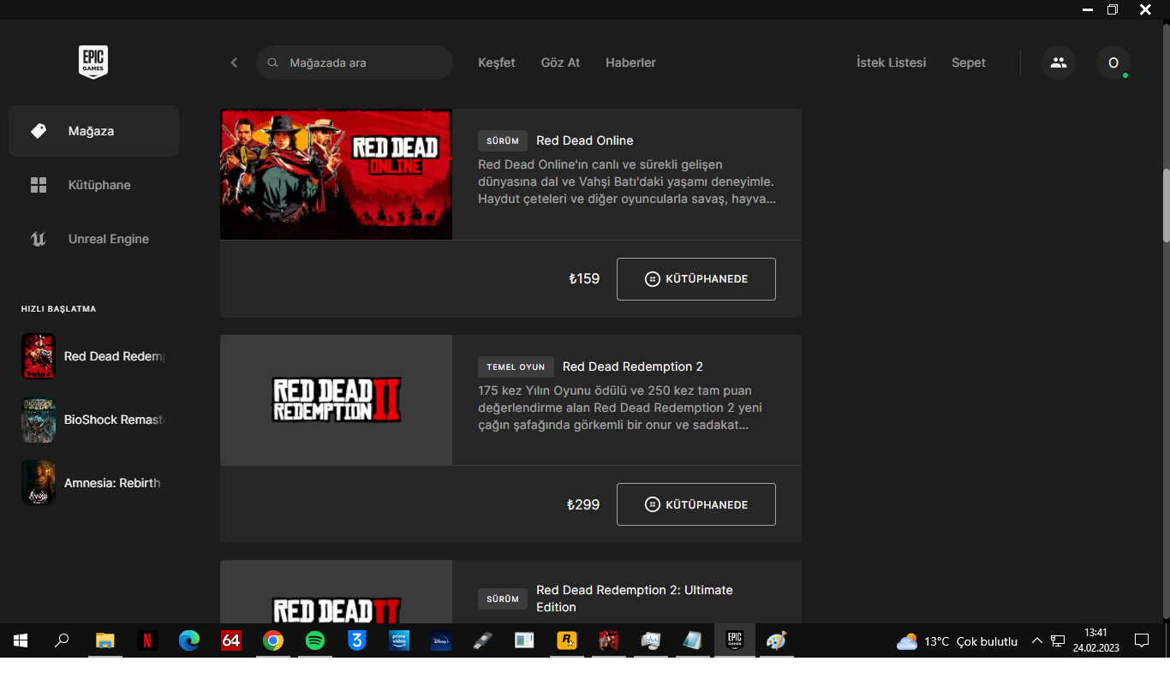Open File Explorer from taskbar
The height and width of the screenshot is (685, 1170).
(104, 640)
